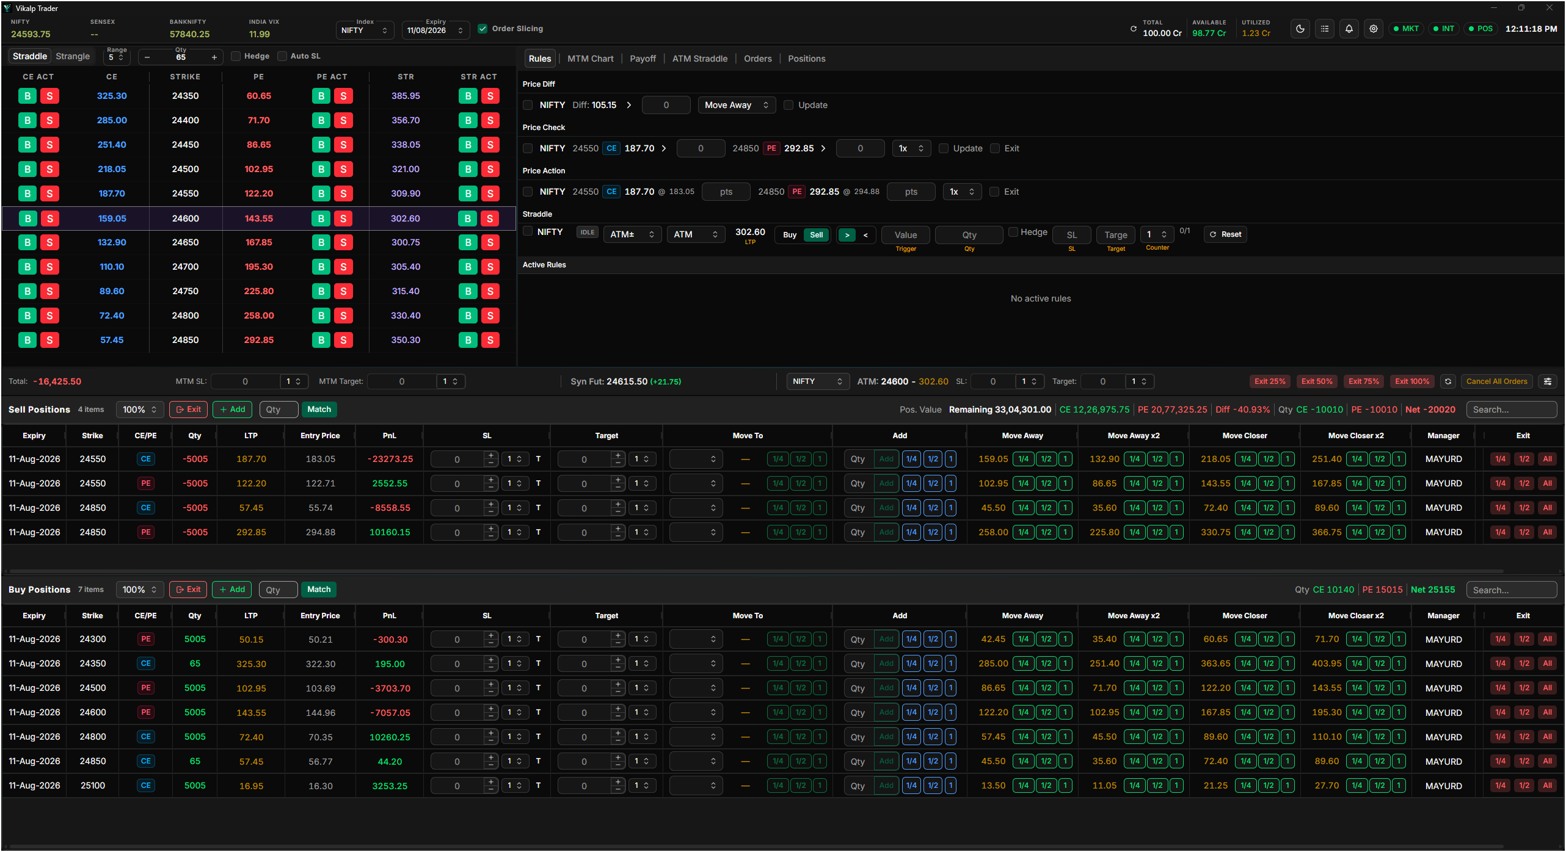The width and height of the screenshot is (1566, 852).
Task: Open Move Away dropdown in Price Diff
Action: pyautogui.click(x=737, y=105)
